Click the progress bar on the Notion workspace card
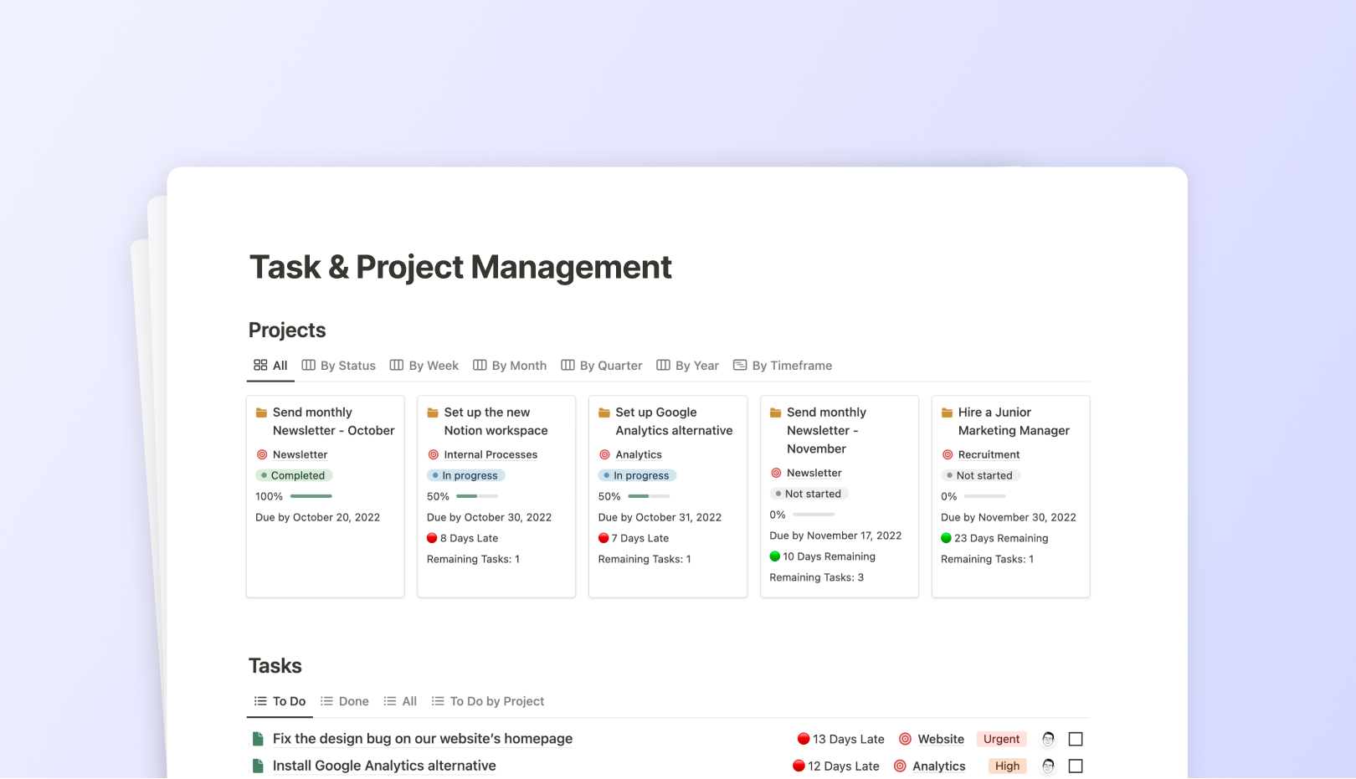Viewport: 1356px width, 779px height. tap(476, 496)
